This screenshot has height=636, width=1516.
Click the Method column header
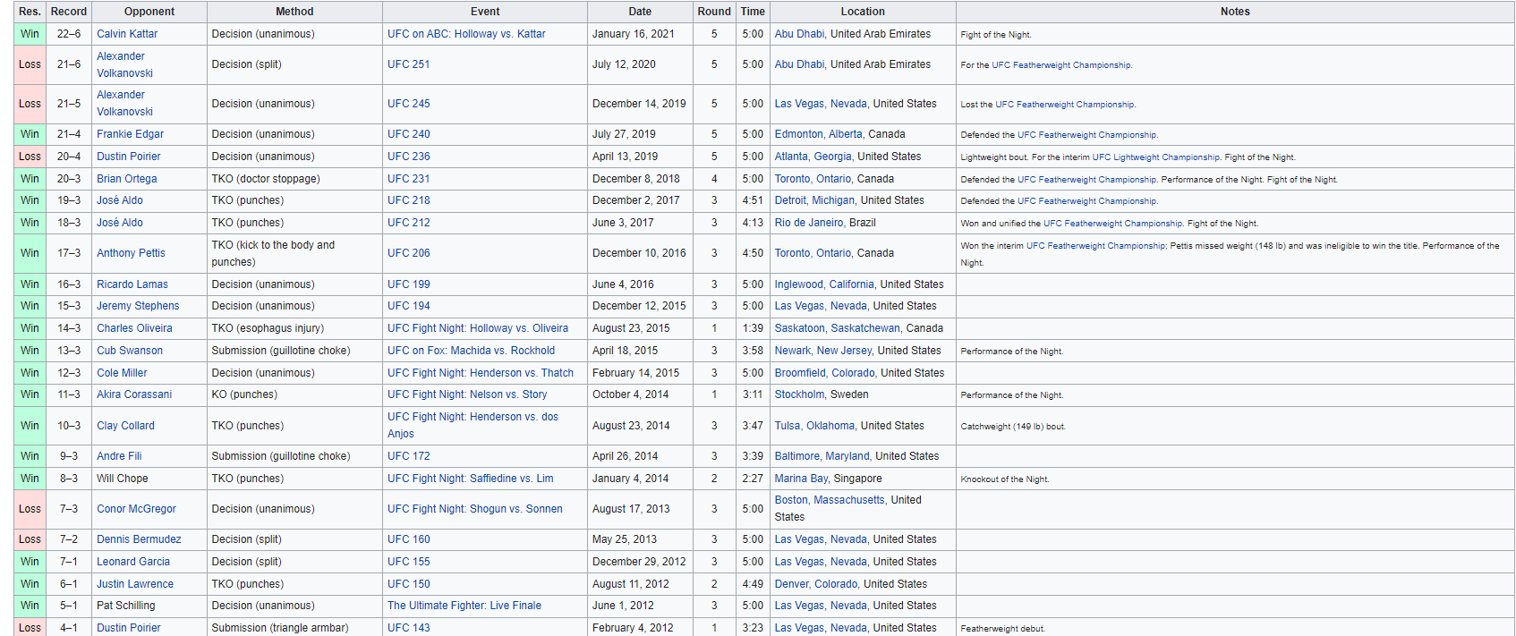tap(294, 12)
